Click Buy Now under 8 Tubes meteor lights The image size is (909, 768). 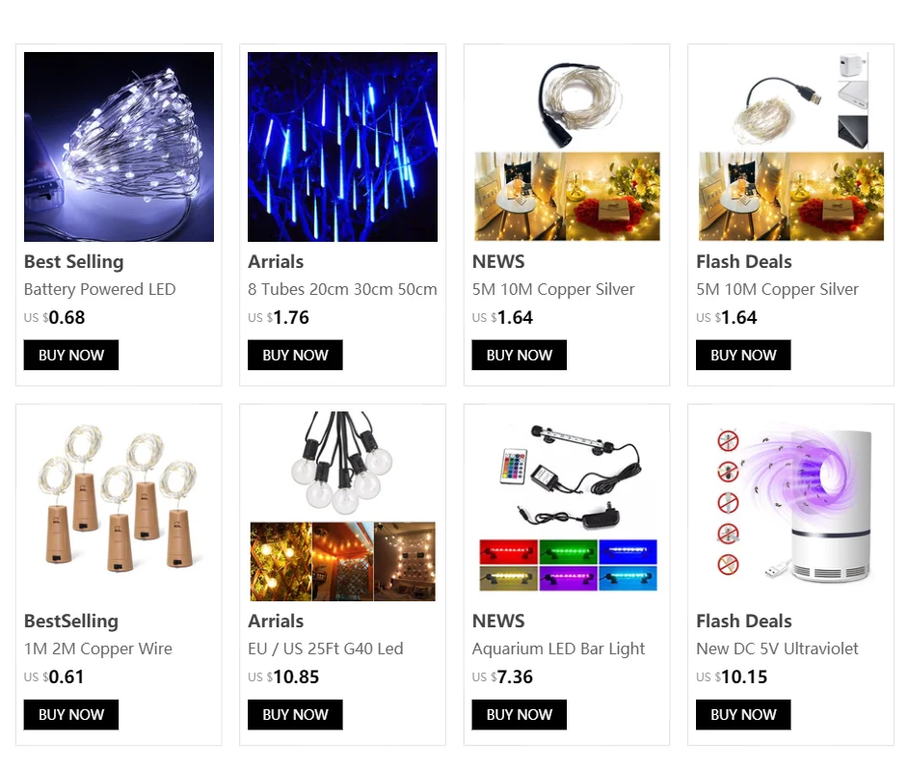[295, 355]
